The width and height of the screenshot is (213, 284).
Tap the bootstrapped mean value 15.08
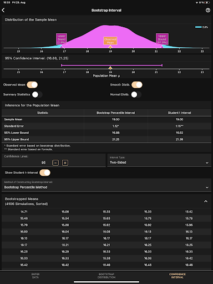tap(65, 212)
